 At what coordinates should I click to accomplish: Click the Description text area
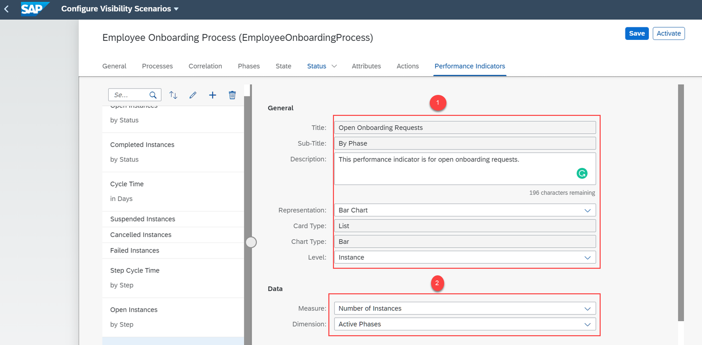point(465,169)
